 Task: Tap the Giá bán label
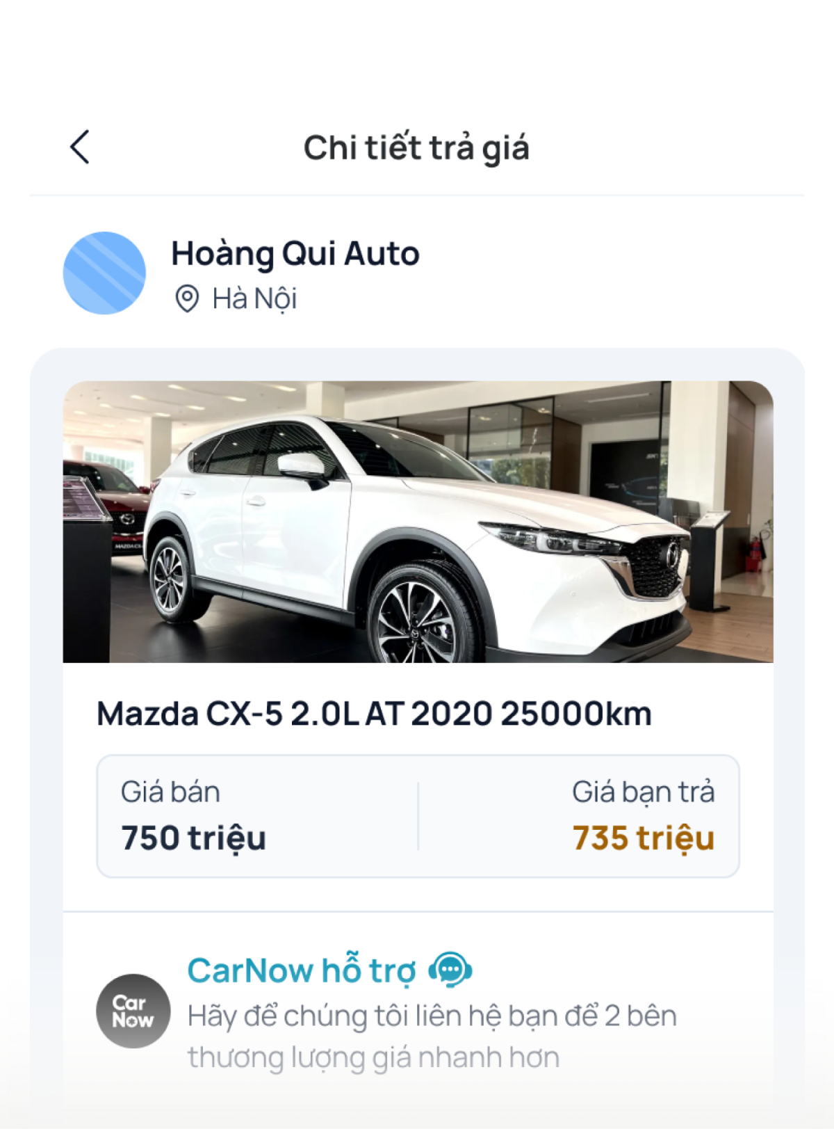click(x=170, y=792)
